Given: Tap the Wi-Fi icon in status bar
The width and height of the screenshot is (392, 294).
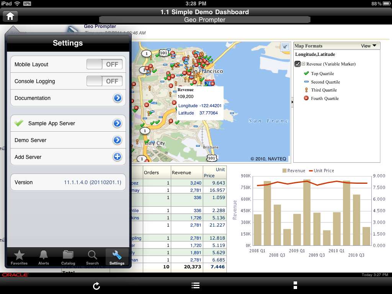Looking at the screenshot, I should 17,3.
